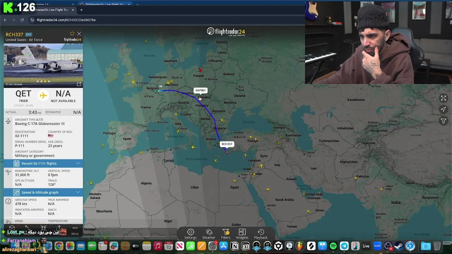Click the More options button in flight panel
This screenshot has height=254, width=452.
click(75, 230)
